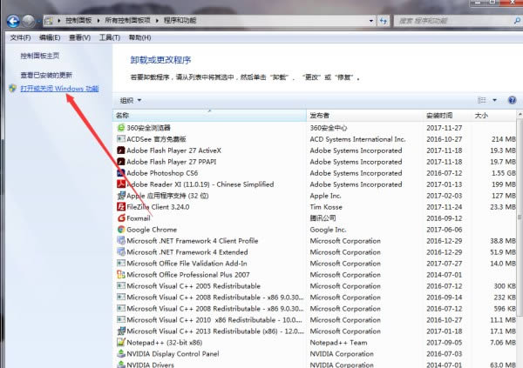Open the help question mark icon
Screen dimensions: 523x368
[512, 100]
